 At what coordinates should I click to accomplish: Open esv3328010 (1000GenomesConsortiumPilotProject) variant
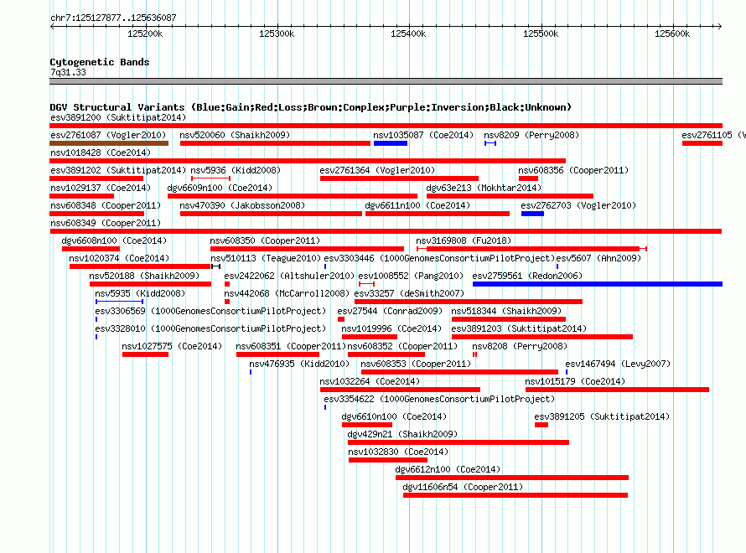click(x=210, y=328)
